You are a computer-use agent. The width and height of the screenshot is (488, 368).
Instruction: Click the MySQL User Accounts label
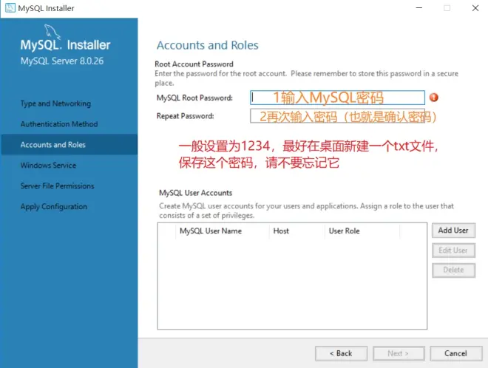pyautogui.click(x=195, y=193)
